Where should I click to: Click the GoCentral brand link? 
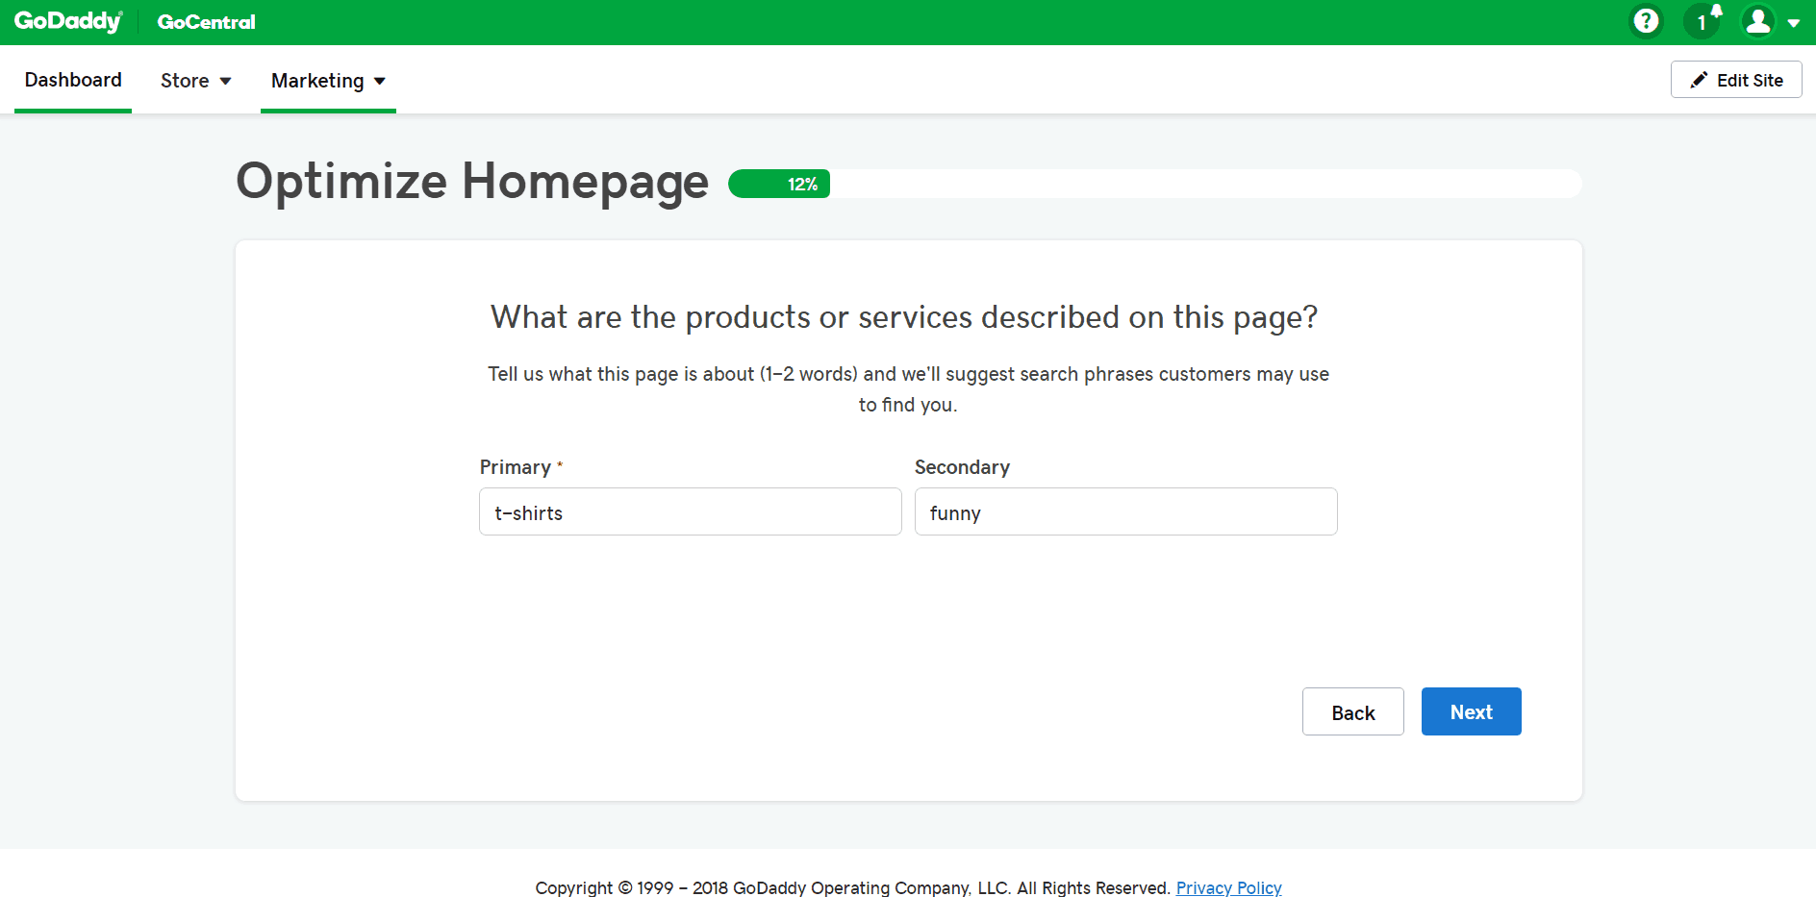[206, 21]
